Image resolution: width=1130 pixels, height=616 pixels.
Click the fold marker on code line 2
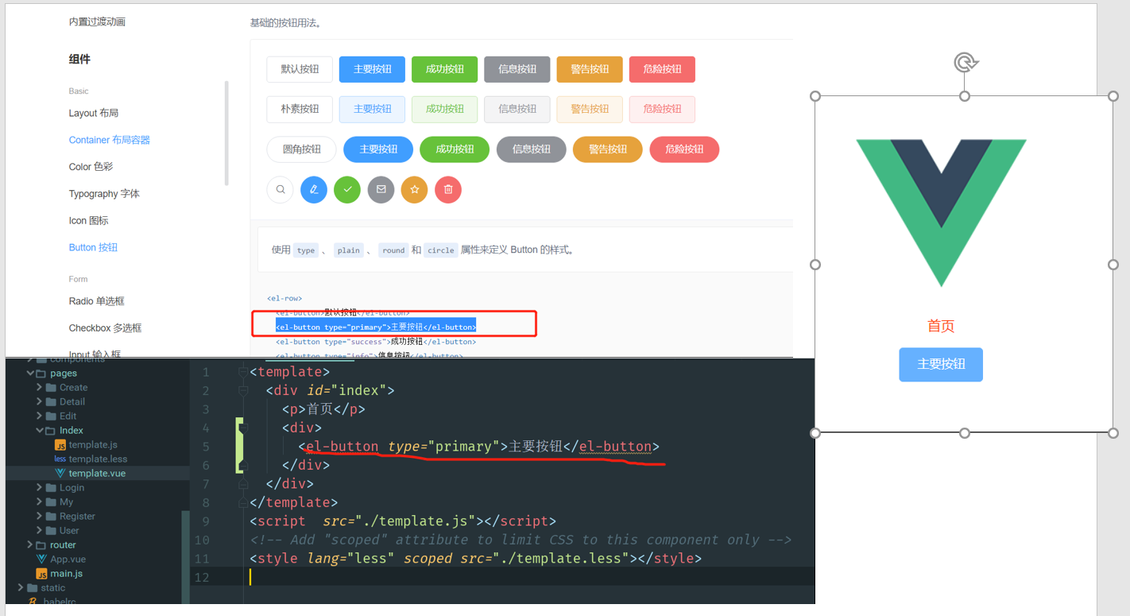point(243,390)
